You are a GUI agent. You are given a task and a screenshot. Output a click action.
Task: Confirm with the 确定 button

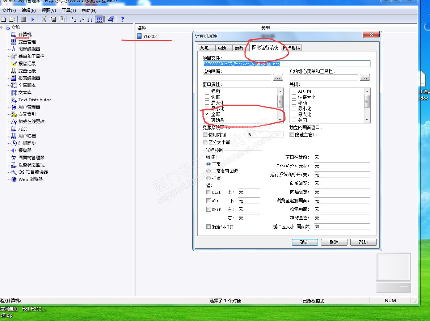point(305,242)
